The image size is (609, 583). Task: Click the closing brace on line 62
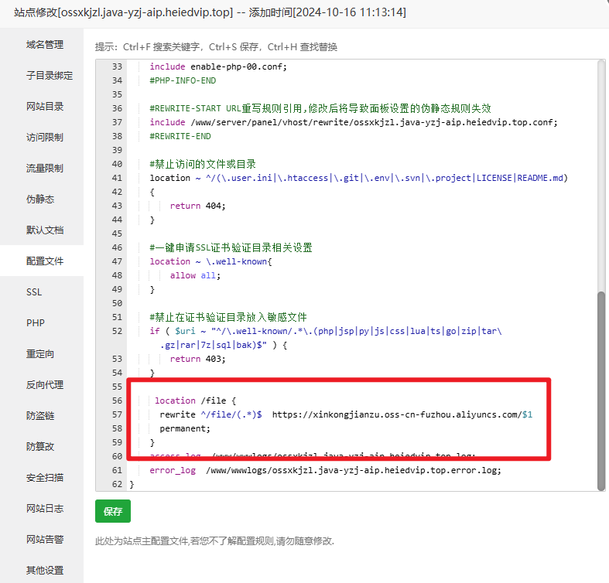[132, 484]
